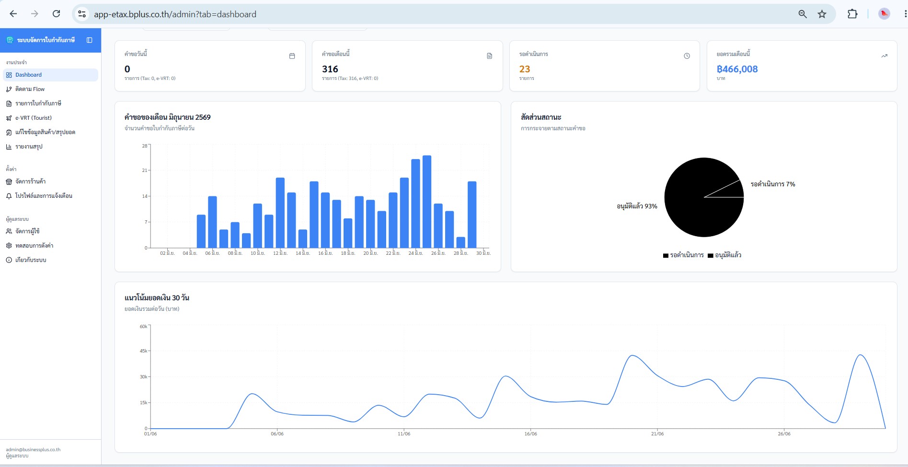Bookmark this page with the star icon
Screen dimensions: 908x467
822,14
